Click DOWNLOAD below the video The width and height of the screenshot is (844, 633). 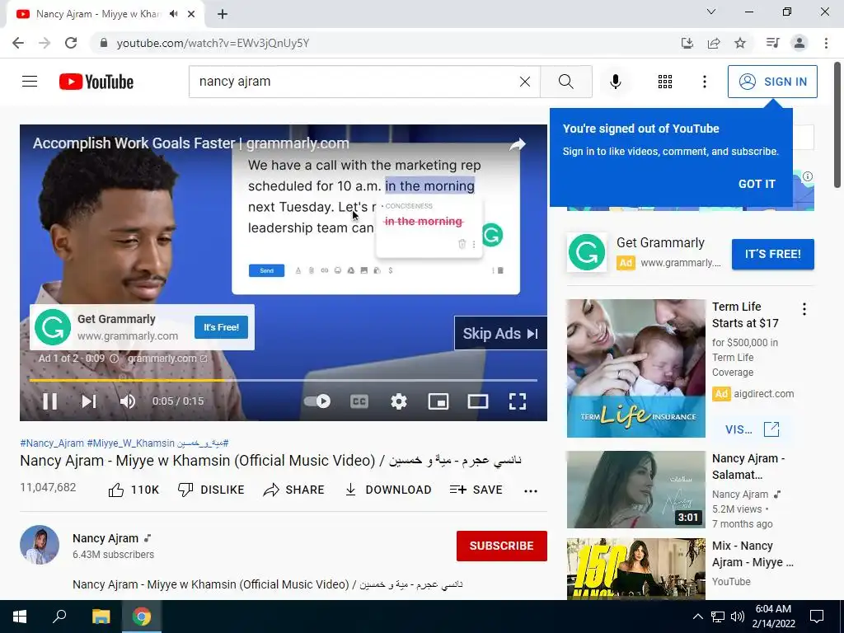(388, 490)
